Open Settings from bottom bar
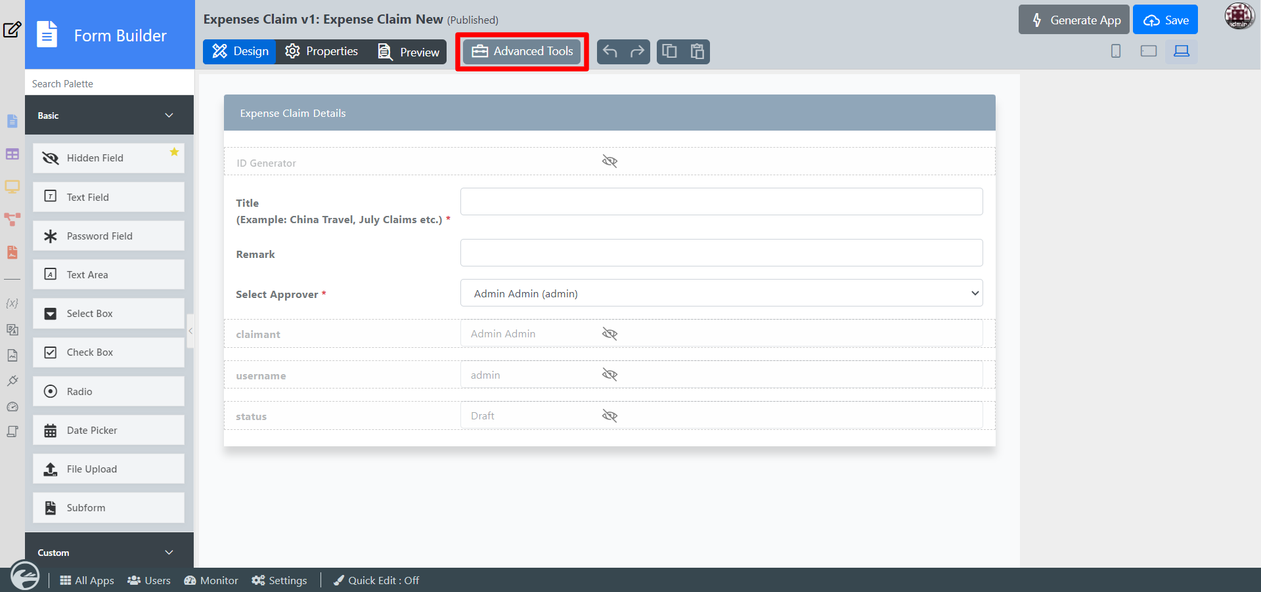 pyautogui.click(x=279, y=581)
